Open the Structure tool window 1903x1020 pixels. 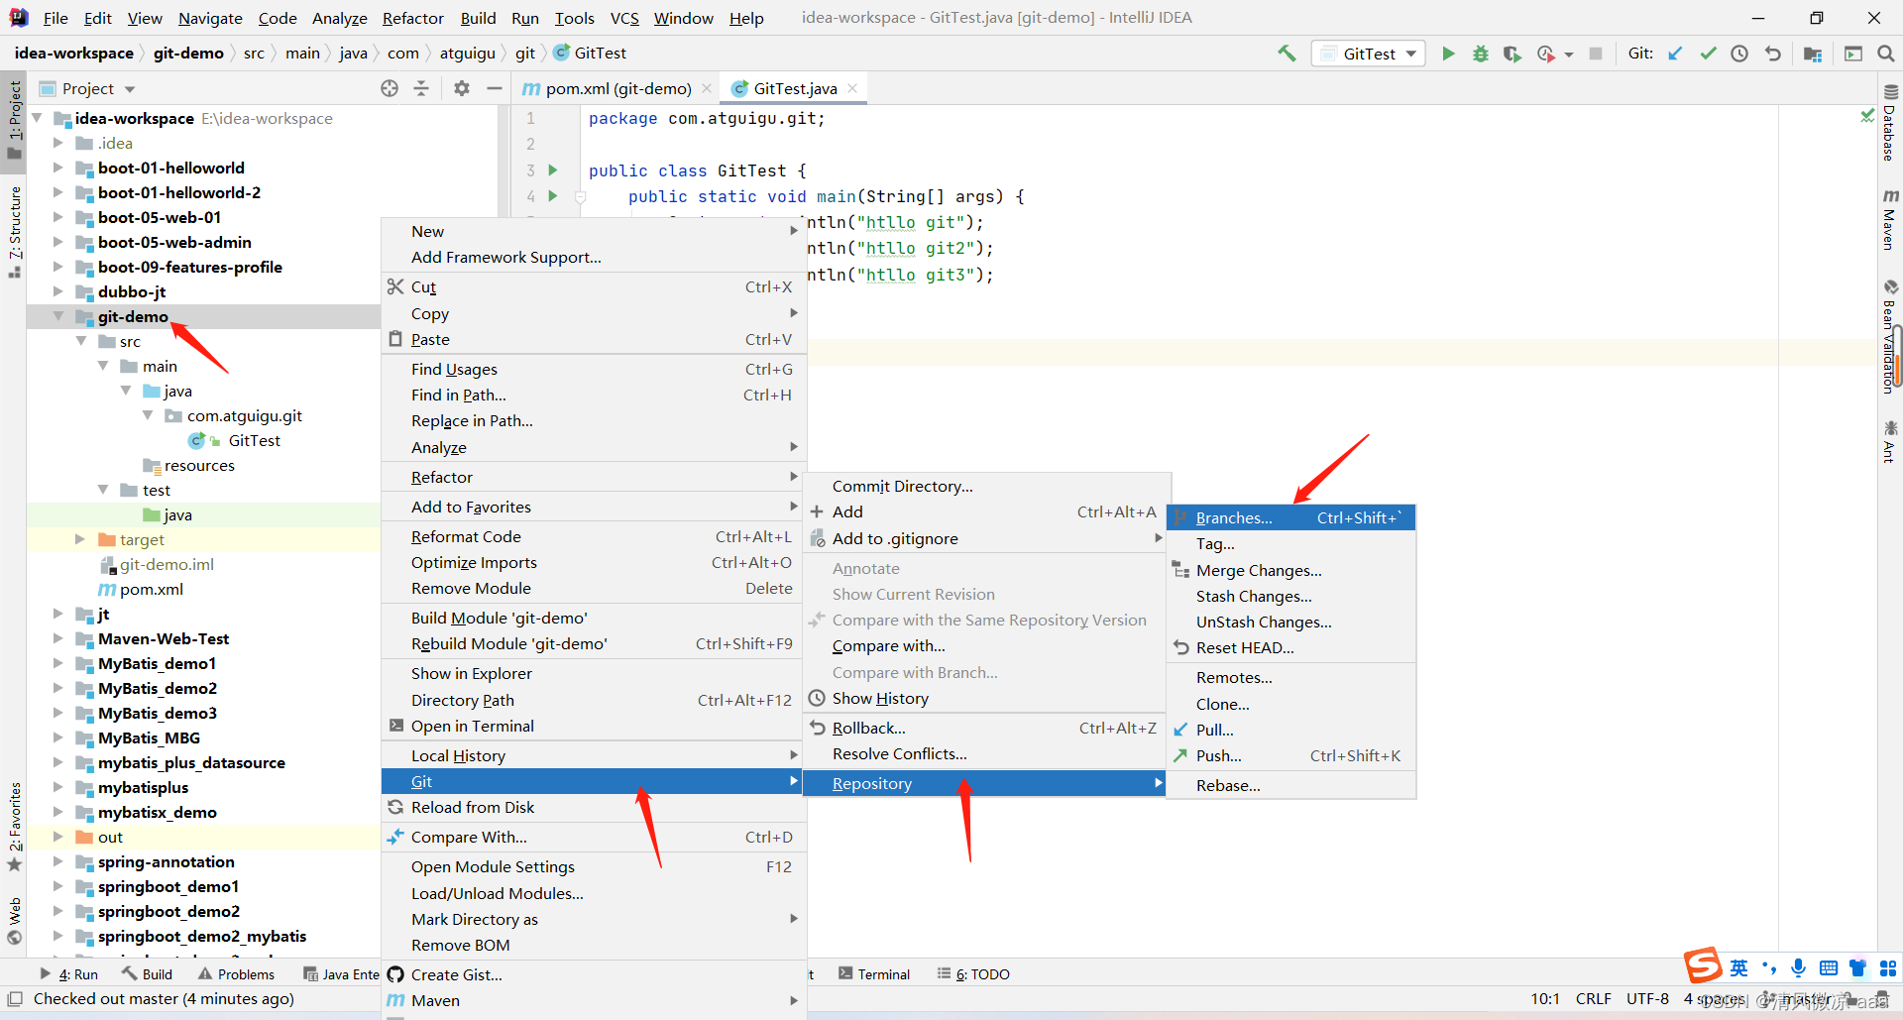tap(14, 231)
